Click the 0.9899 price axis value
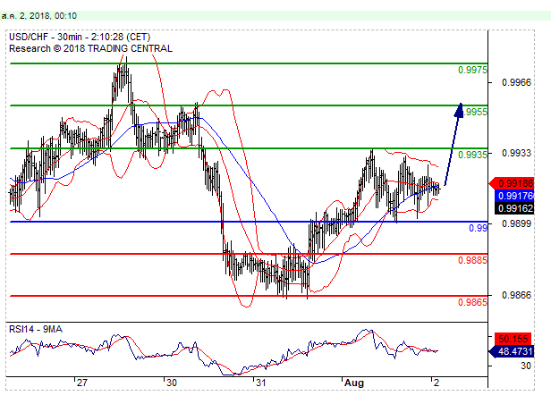This screenshot has height=404, width=551. coord(516,223)
